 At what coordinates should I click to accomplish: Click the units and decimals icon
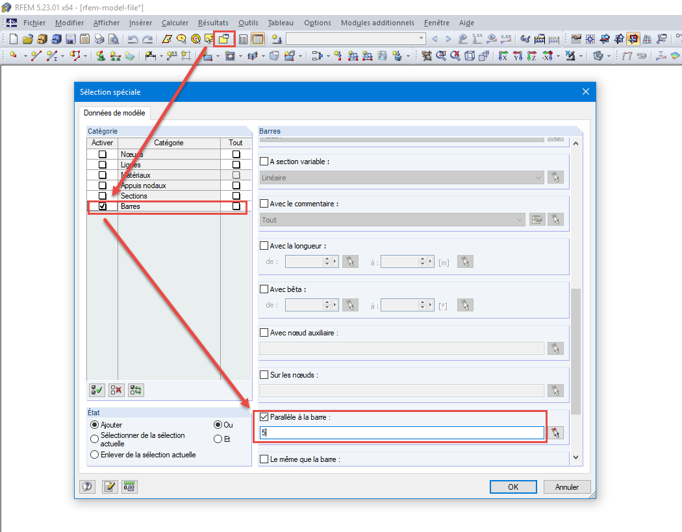[129, 487]
